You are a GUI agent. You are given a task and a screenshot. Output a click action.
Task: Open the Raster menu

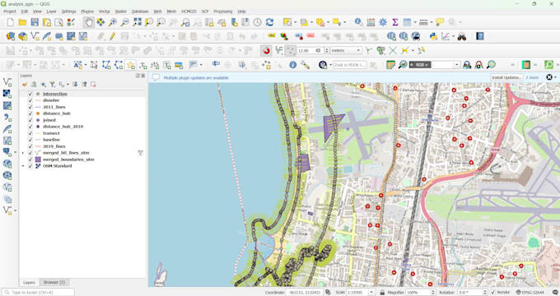click(x=121, y=12)
